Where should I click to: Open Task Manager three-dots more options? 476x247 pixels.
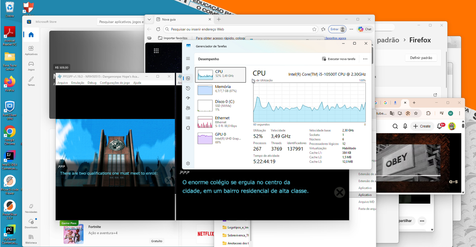[x=365, y=59]
